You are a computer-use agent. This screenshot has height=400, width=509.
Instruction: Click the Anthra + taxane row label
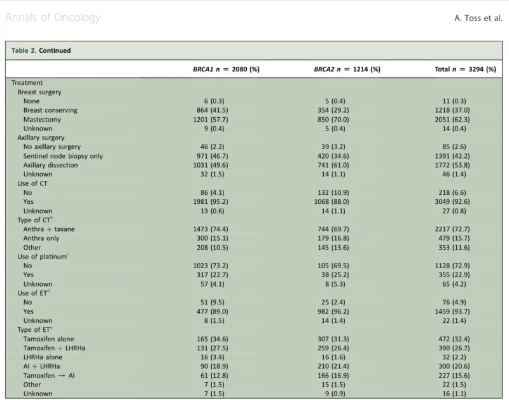[48, 228]
